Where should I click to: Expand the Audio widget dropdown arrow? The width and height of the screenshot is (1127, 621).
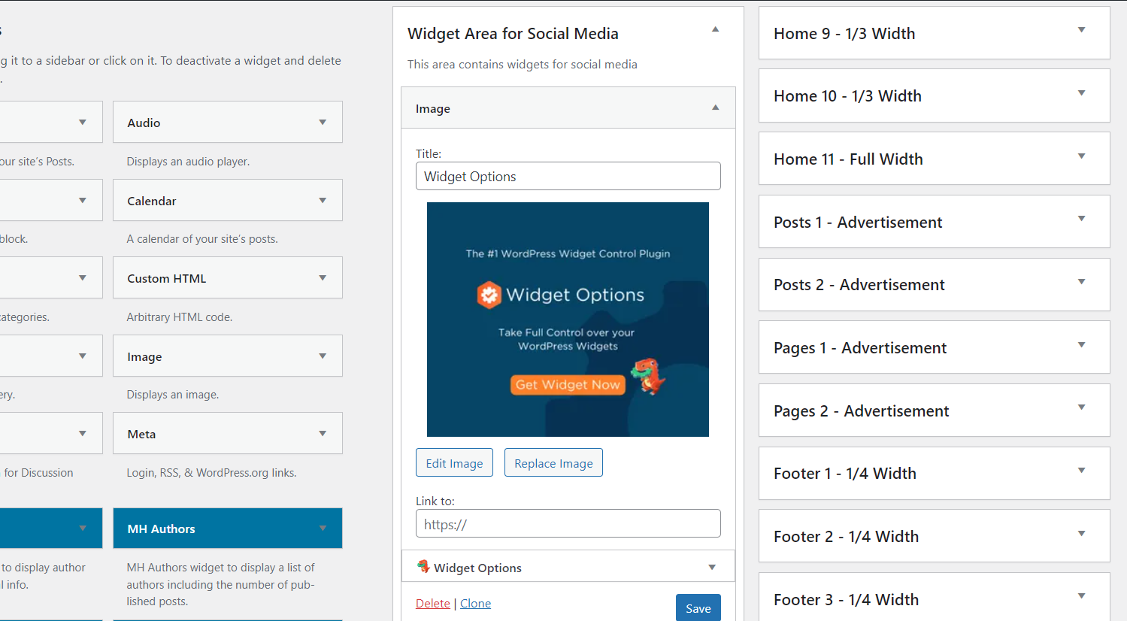(x=323, y=123)
